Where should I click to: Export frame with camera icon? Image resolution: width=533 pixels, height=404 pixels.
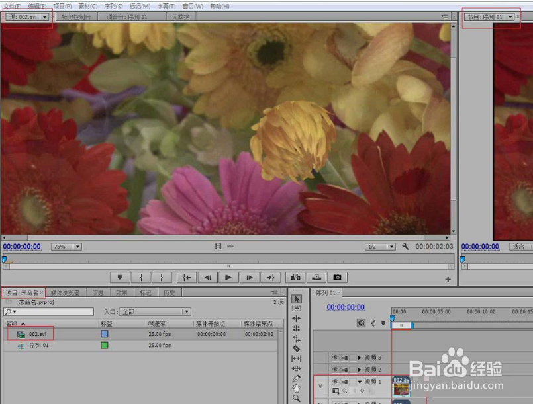337,277
